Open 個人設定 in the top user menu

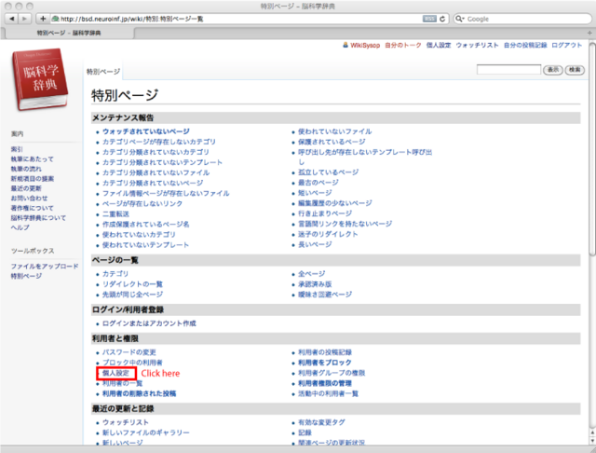pos(440,45)
